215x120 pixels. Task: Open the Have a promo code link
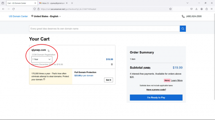click(x=156, y=90)
